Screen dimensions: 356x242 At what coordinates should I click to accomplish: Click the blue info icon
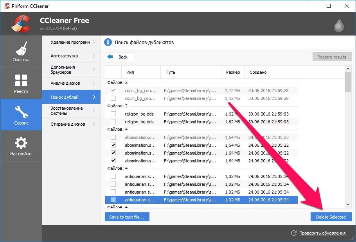(108, 42)
